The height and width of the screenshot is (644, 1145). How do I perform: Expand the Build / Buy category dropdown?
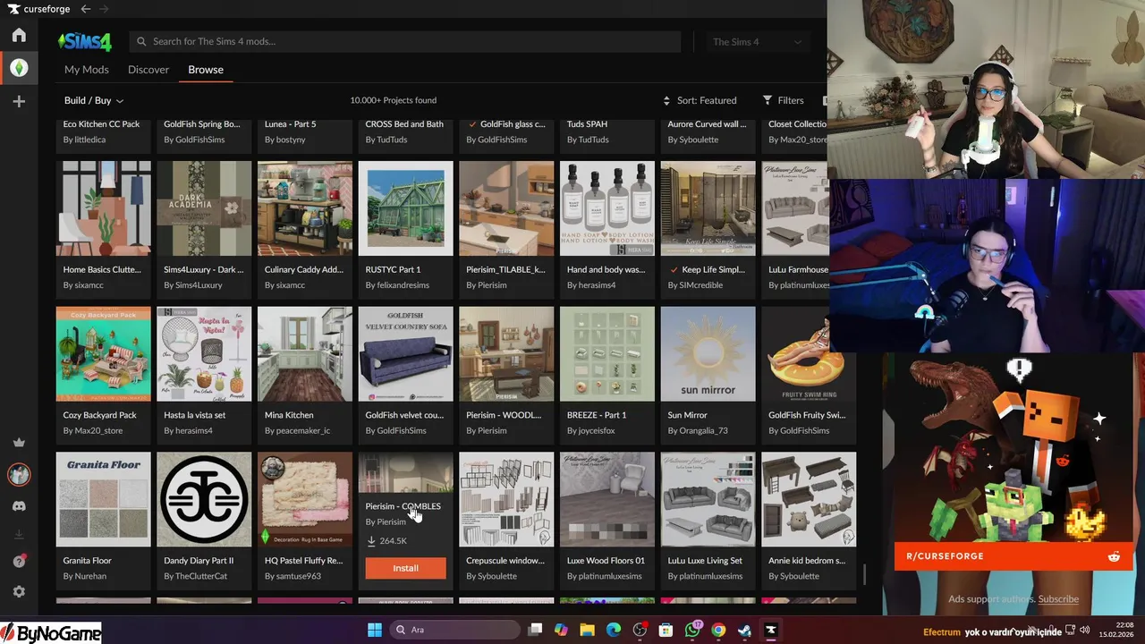94,100
